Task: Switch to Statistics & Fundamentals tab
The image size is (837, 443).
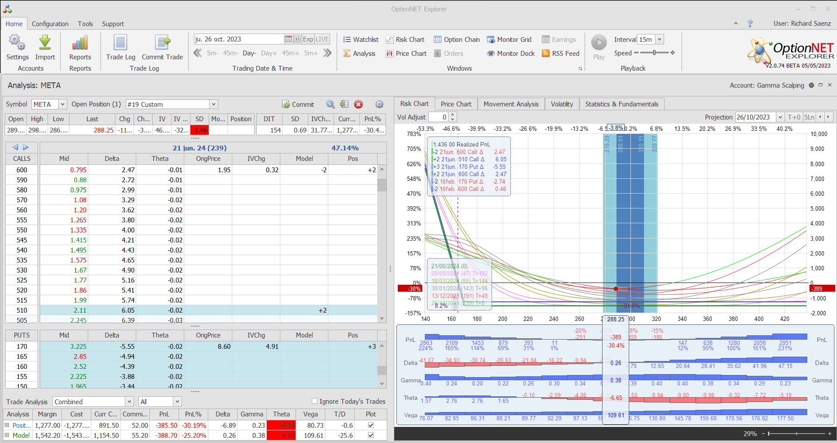Action: pyautogui.click(x=621, y=104)
